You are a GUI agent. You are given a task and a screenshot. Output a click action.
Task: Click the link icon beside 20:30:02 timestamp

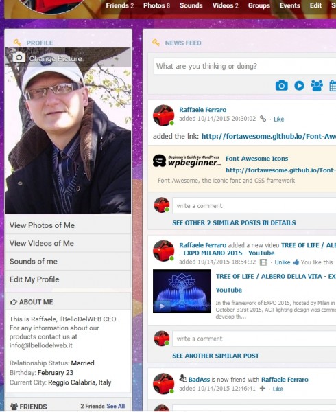(263, 119)
